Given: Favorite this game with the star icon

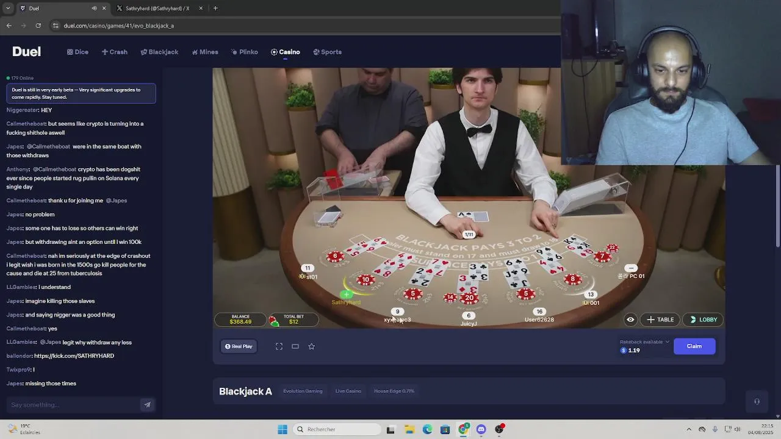Looking at the screenshot, I should tap(312, 346).
